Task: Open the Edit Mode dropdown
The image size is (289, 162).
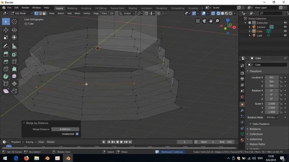Action: pyautogui.click(x=21, y=13)
